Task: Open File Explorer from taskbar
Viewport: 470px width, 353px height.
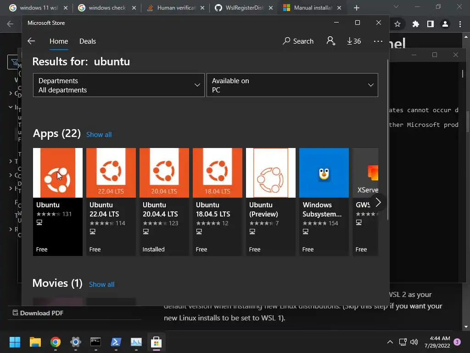Action: point(35,342)
